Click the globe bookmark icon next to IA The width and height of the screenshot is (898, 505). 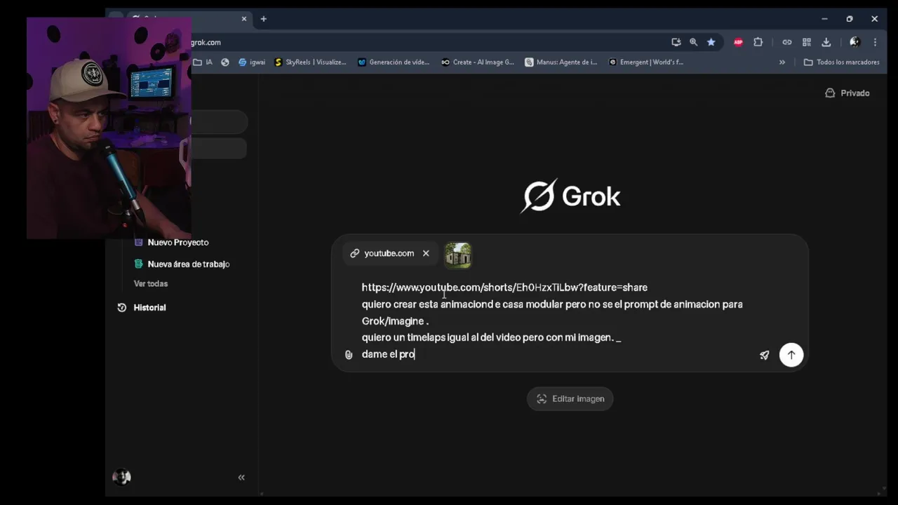[x=225, y=62]
